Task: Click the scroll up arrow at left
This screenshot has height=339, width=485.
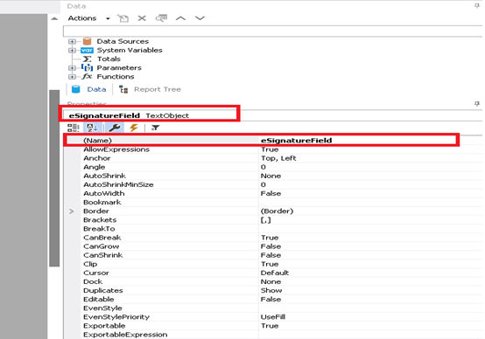Action: (x=54, y=18)
